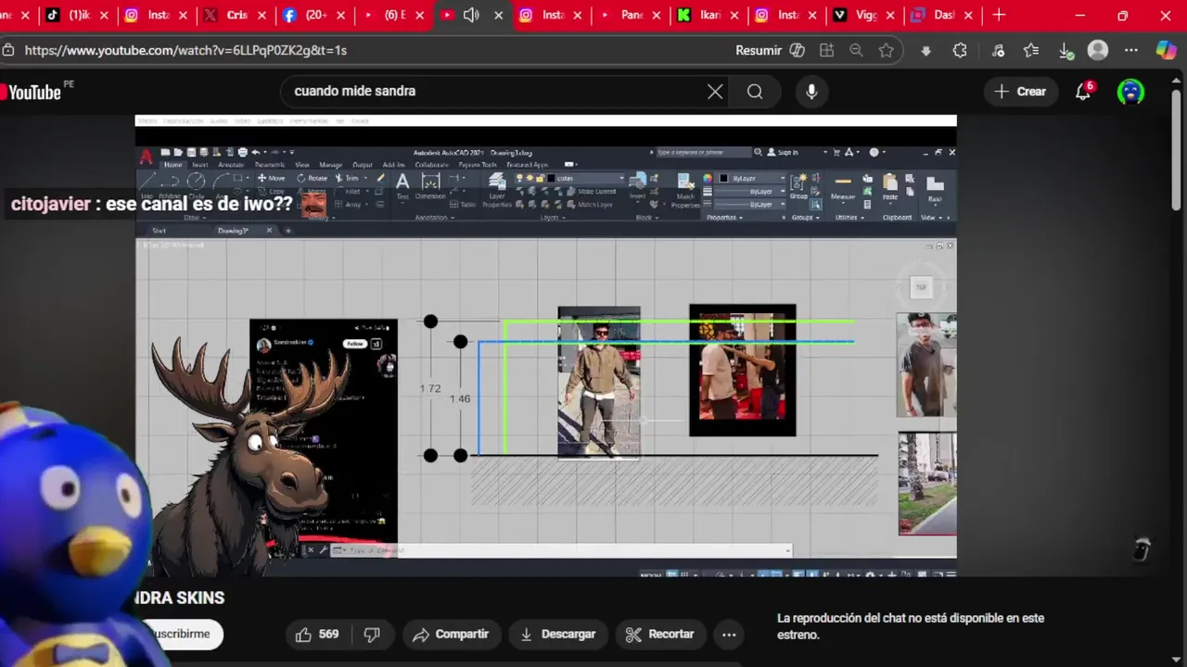
Task: Clear the YouTube search text
Action: click(x=715, y=91)
